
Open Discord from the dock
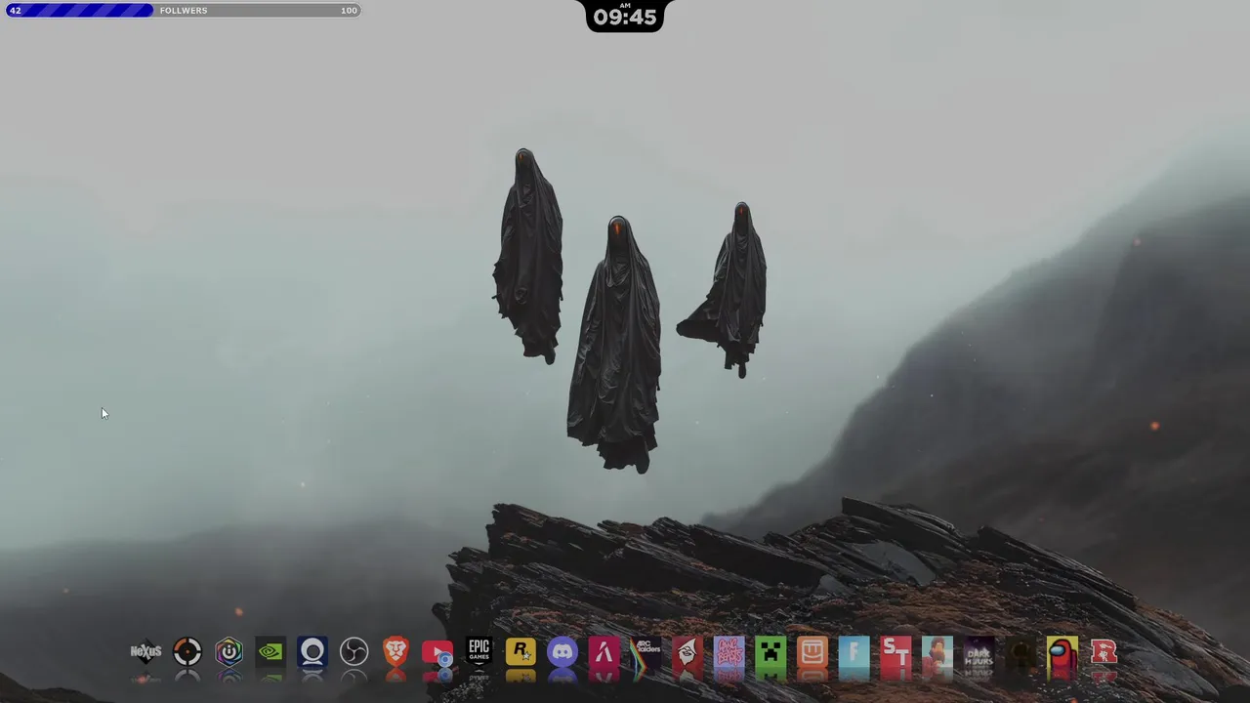click(x=562, y=651)
